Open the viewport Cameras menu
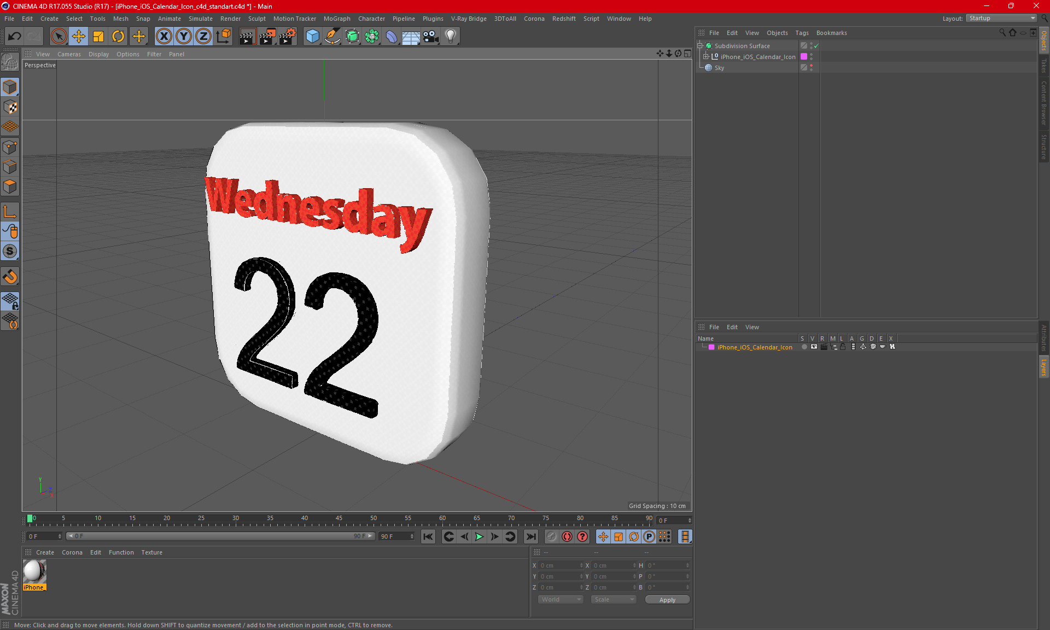Image resolution: width=1050 pixels, height=630 pixels. 69,54
